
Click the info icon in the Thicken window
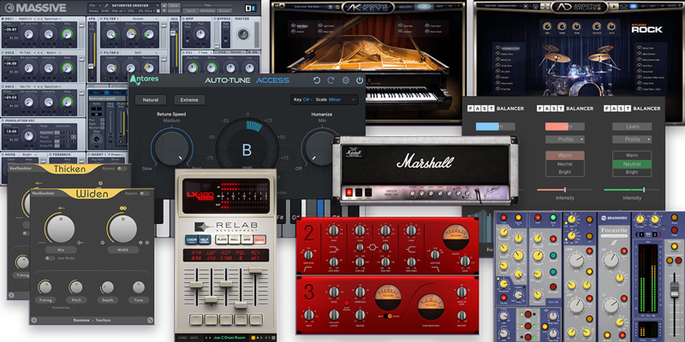click(11, 295)
